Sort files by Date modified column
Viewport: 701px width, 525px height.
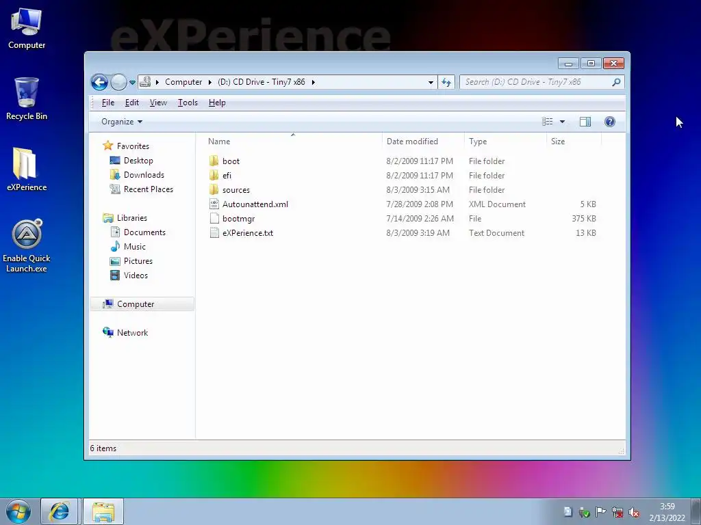(x=412, y=142)
